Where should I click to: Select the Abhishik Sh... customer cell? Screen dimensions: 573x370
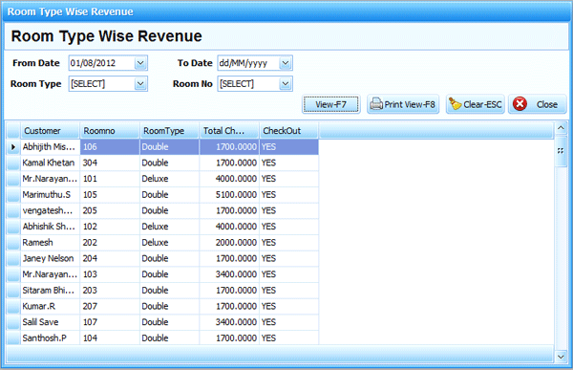(x=50, y=227)
